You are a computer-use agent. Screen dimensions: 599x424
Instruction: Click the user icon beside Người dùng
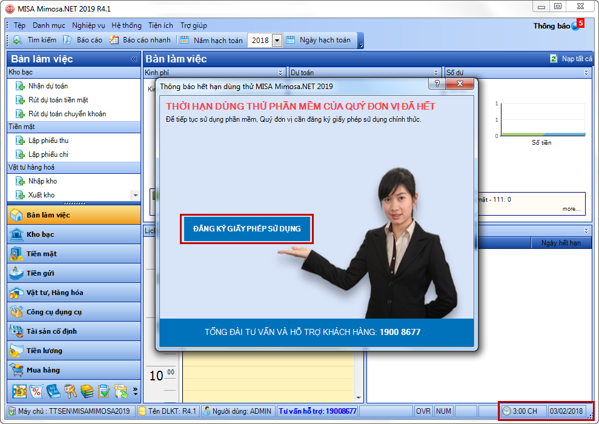[207, 411]
